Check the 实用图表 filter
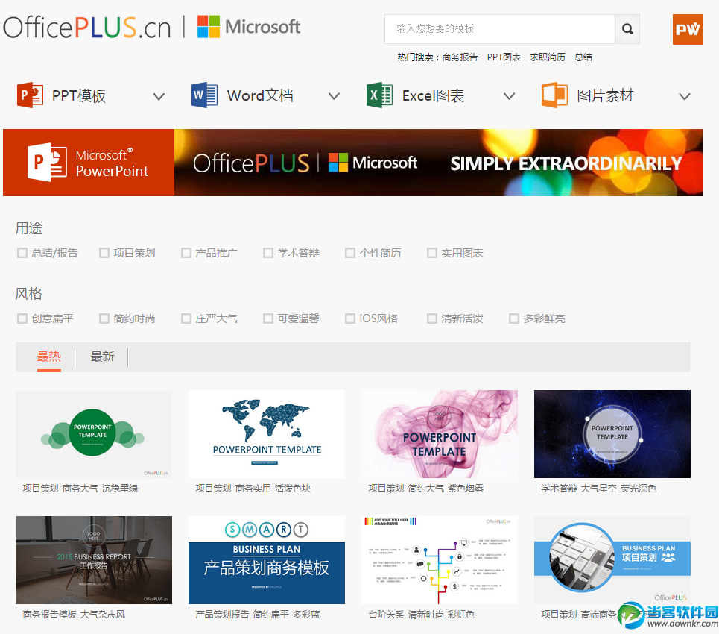The width and height of the screenshot is (719, 634). [x=432, y=253]
